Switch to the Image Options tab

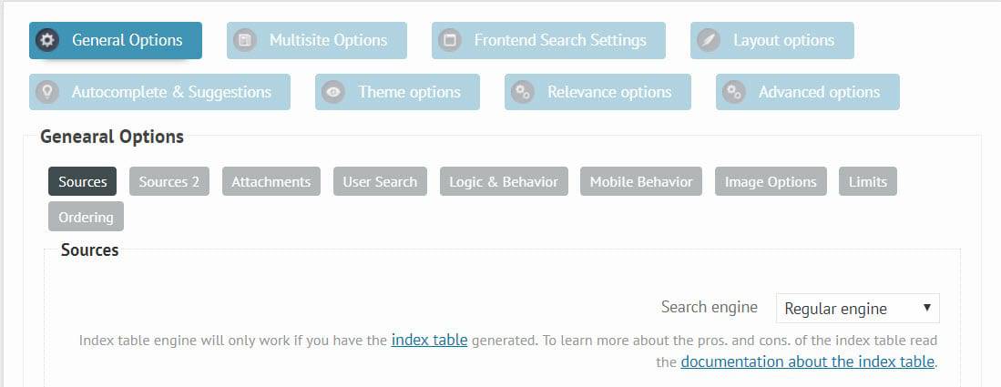(771, 181)
